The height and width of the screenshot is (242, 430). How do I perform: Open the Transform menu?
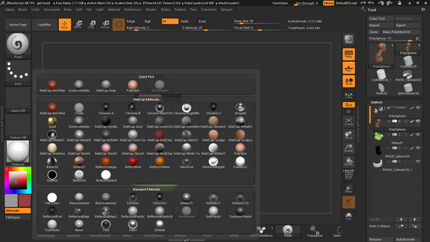pyautogui.click(x=209, y=9)
